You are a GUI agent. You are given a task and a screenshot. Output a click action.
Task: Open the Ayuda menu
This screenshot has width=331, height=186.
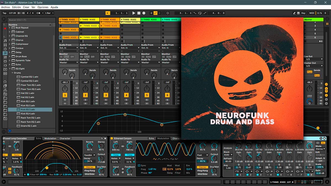coord(54,7)
